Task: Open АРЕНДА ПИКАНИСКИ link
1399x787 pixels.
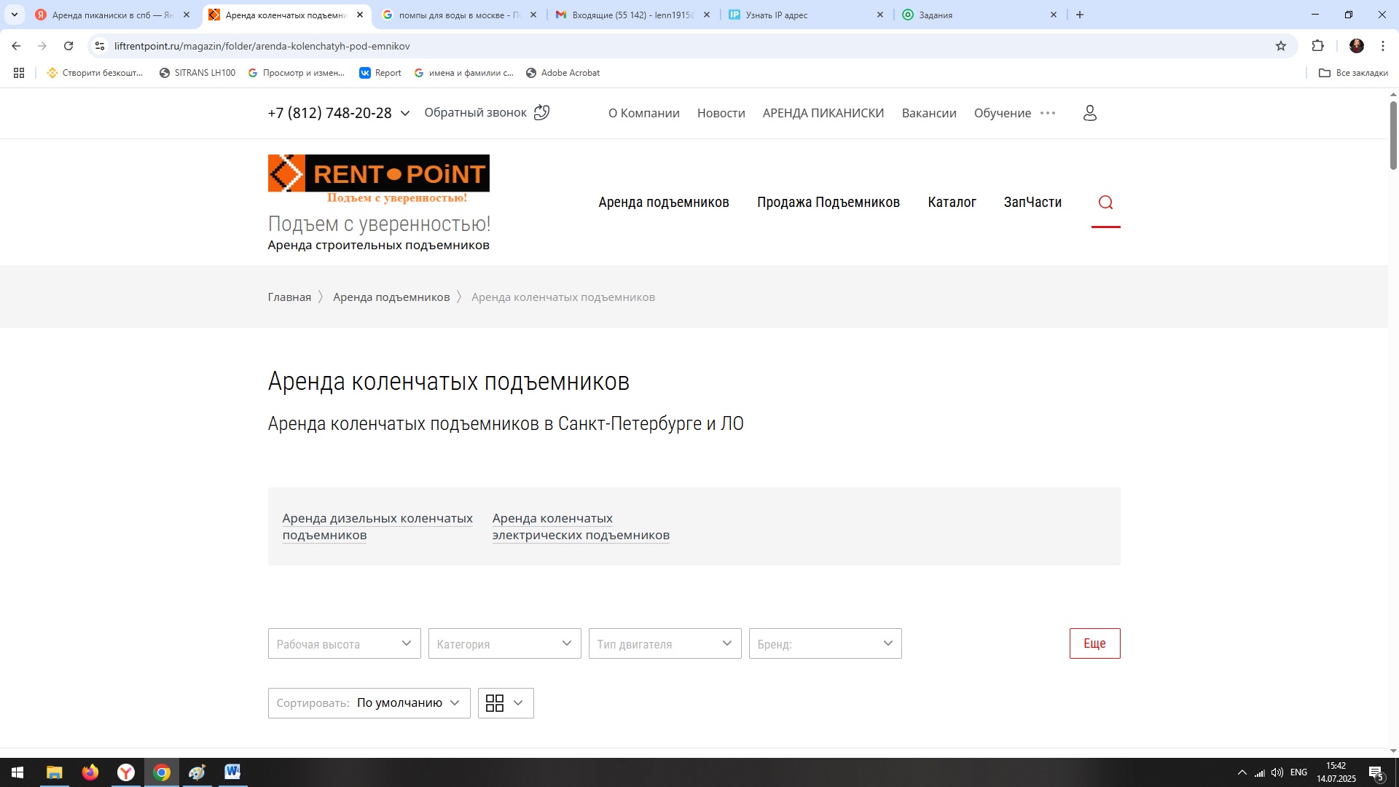Action: pos(823,113)
